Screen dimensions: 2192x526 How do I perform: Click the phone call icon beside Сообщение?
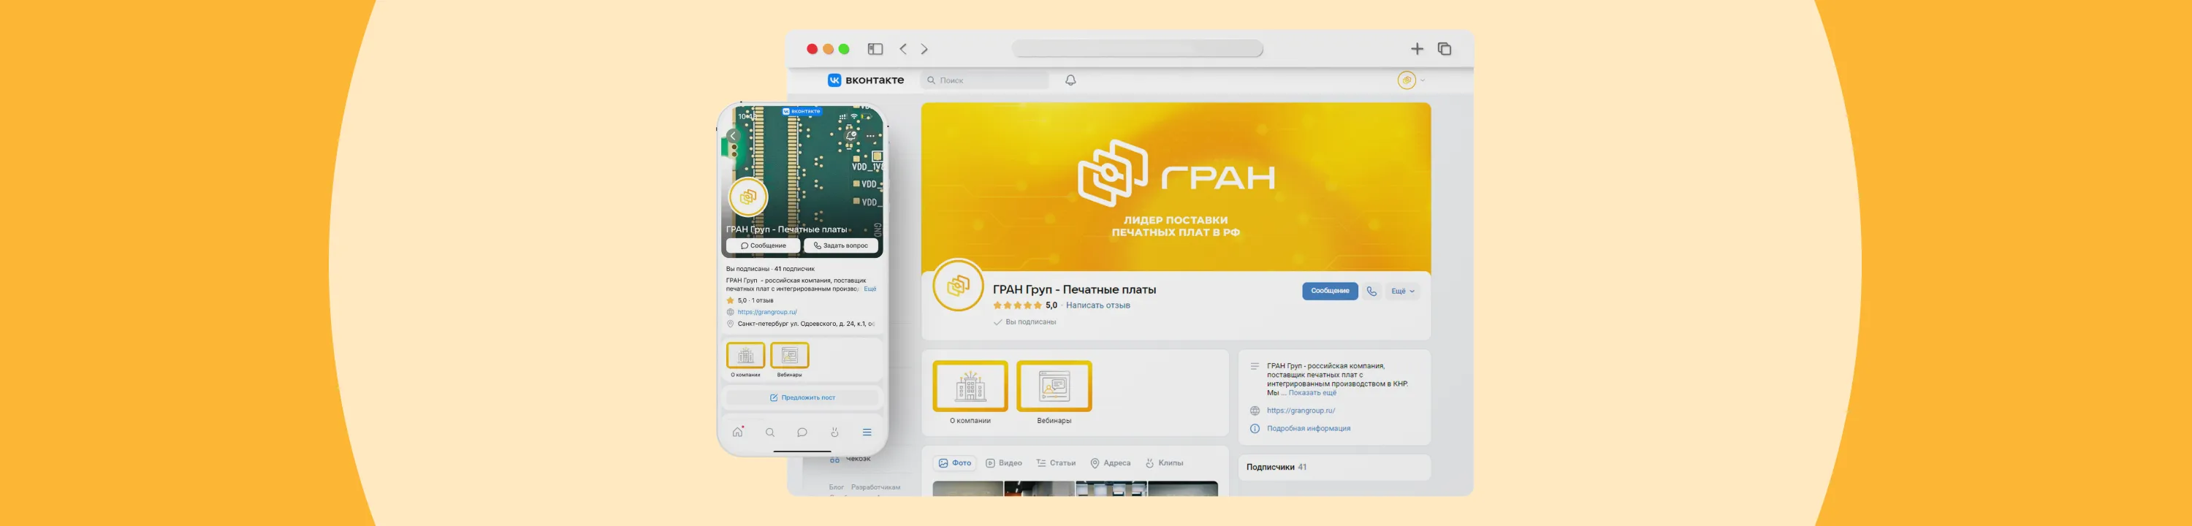click(x=1371, y=291)
